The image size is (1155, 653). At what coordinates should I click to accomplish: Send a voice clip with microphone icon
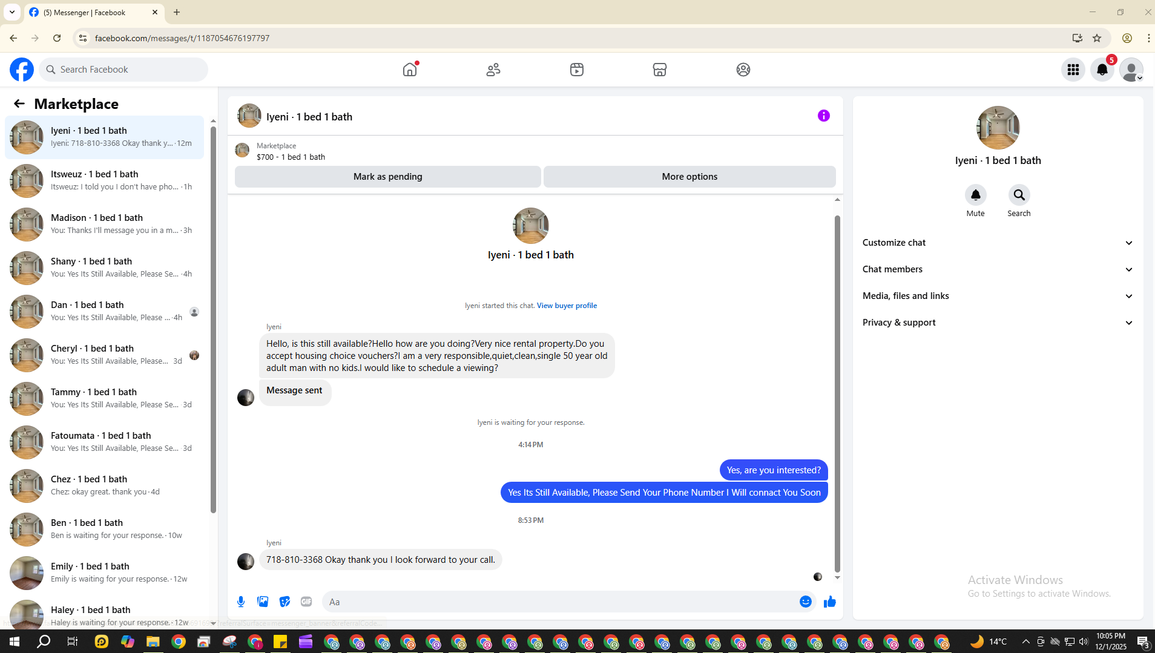pos(241,602)
